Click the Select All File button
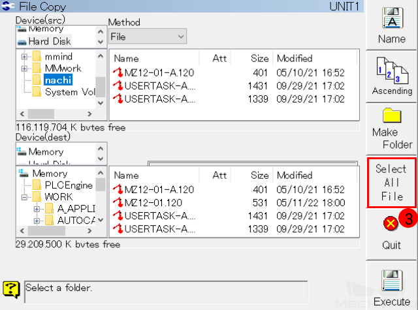 coord(391,183)
